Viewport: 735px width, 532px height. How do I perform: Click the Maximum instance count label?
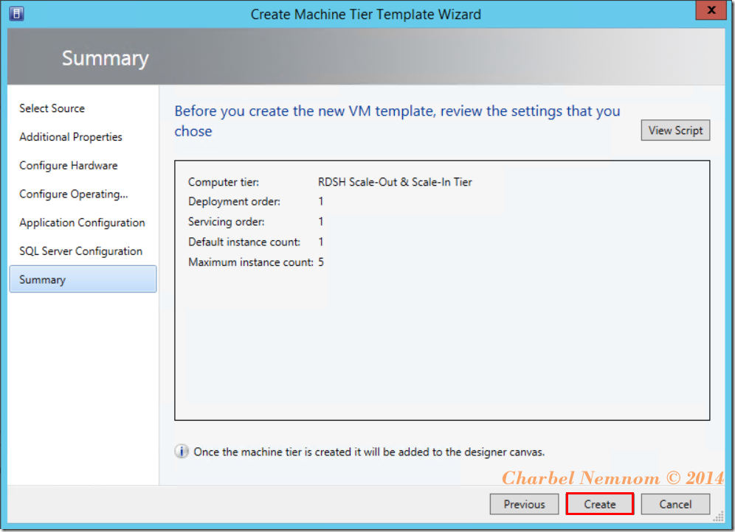pos(251,262)
